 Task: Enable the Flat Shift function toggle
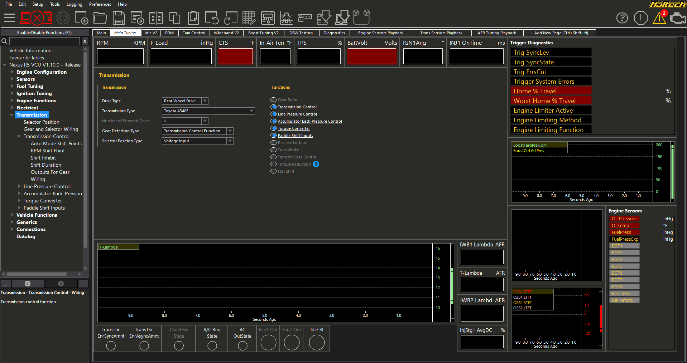(274, 171)
